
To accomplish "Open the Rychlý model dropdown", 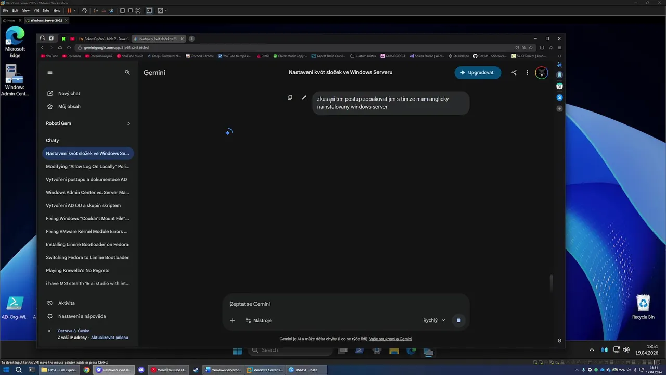I will click(x=434, y=320).
